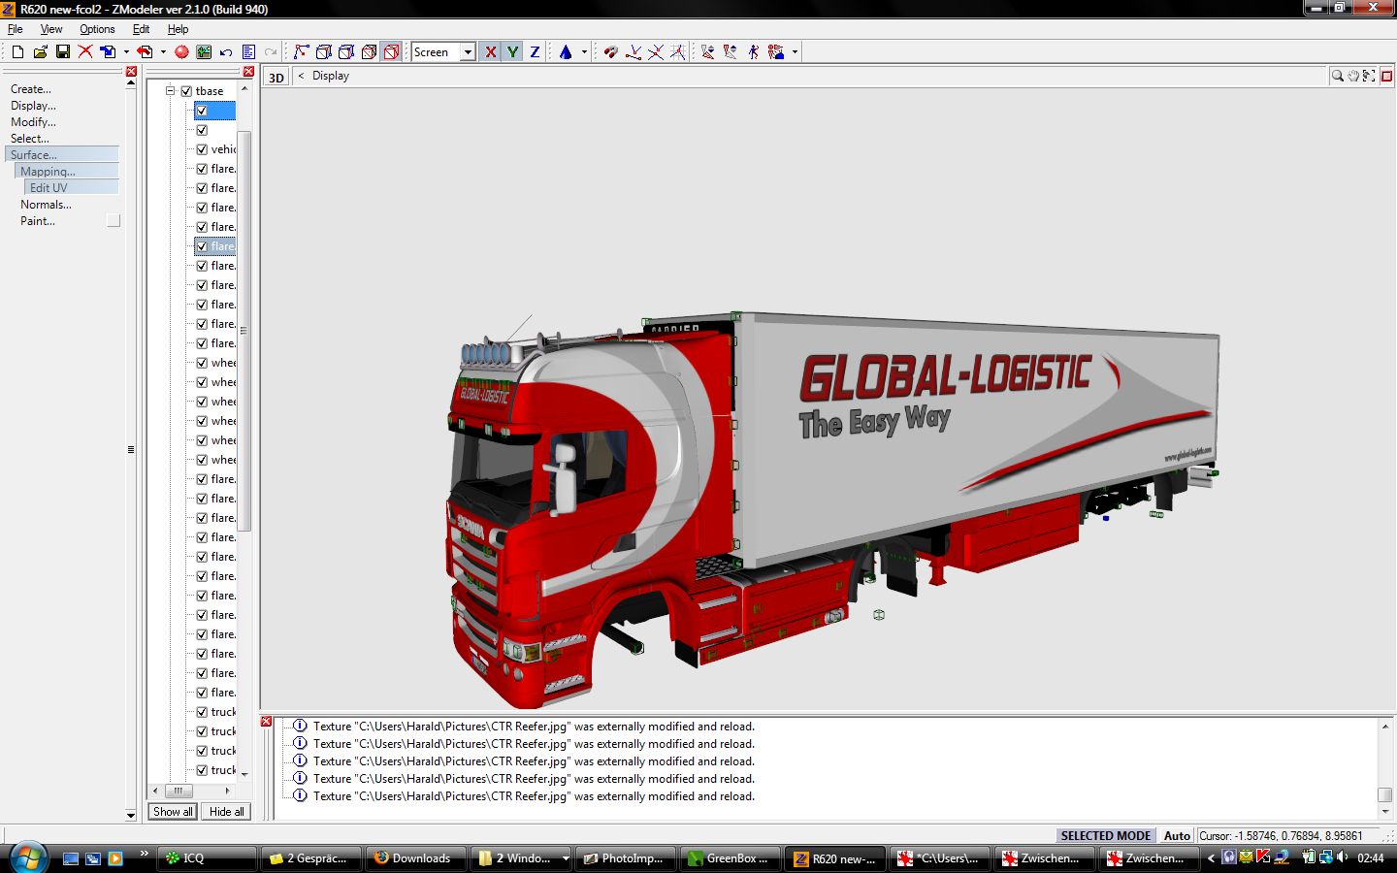Open the pivot cone dropdown arrow
The width and height of the screenshot is (1397, 873).
[x=584, y=52]
